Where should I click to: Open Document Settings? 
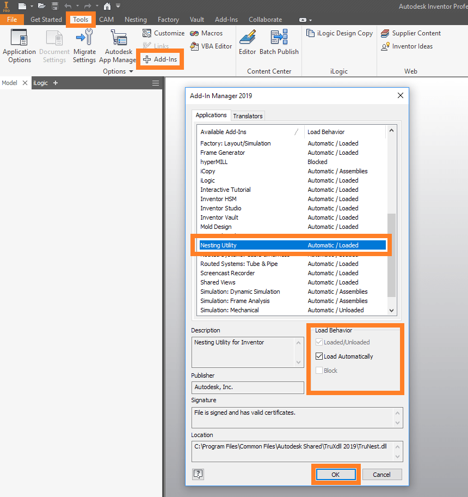click(54, 46)
